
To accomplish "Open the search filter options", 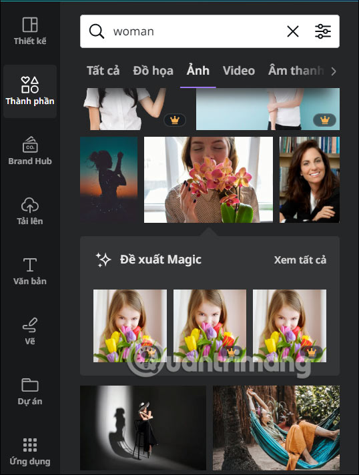I will pyautogui.click(x=323, y=31).
